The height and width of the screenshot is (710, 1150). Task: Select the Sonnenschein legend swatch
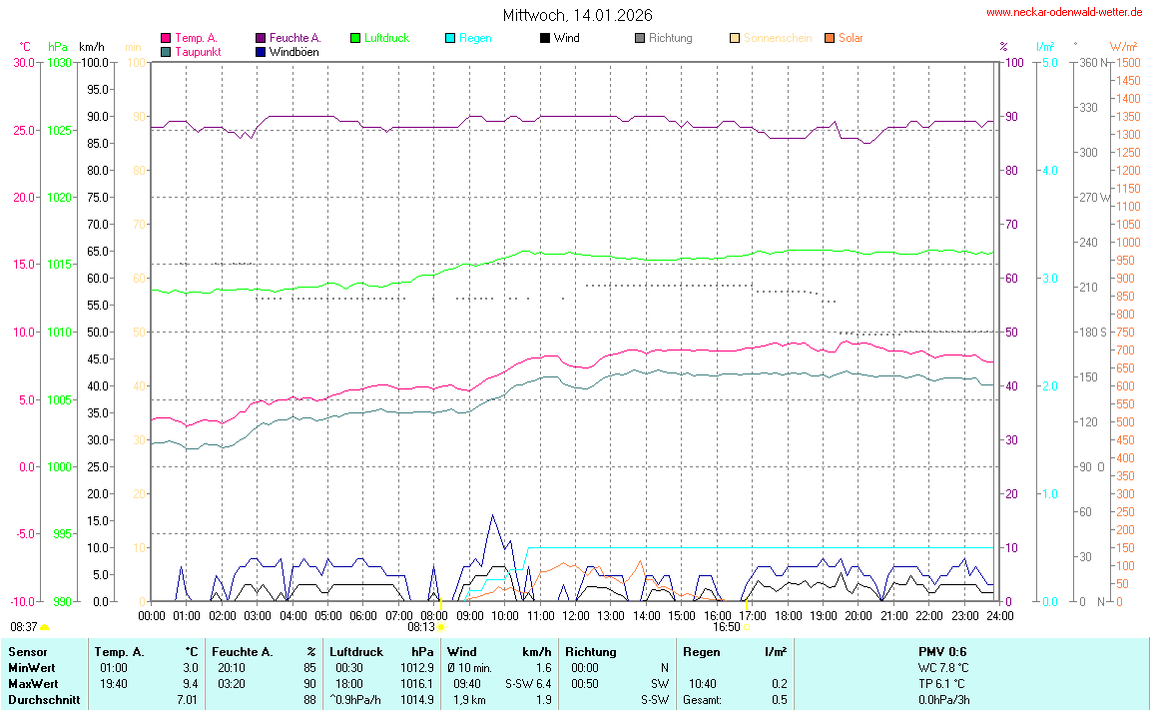[x=735, y=38]
